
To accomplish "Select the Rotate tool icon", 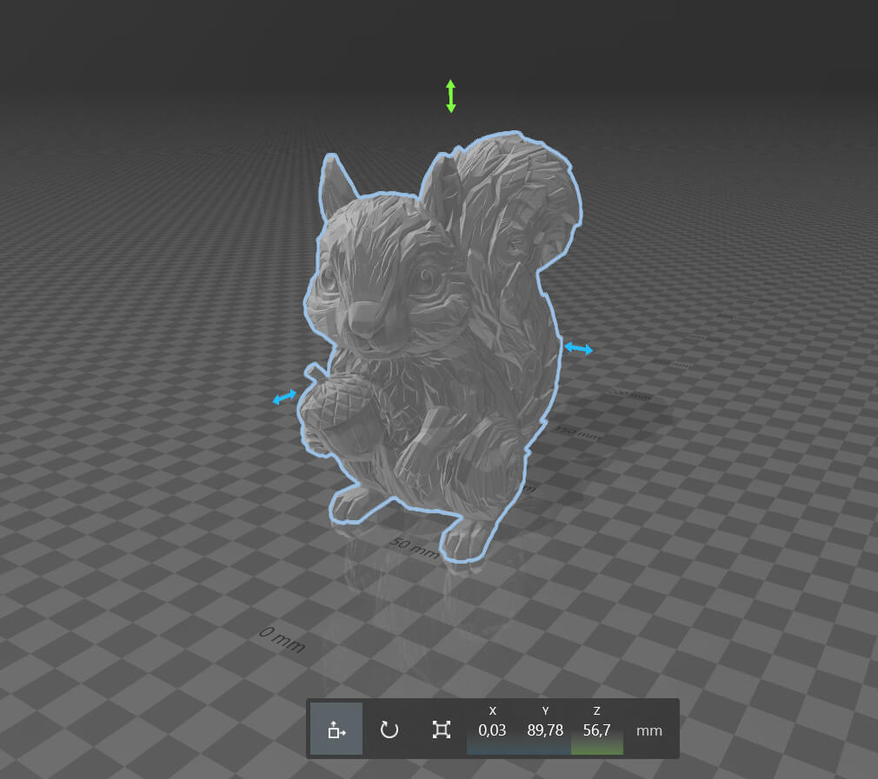I will coord(389,729).
